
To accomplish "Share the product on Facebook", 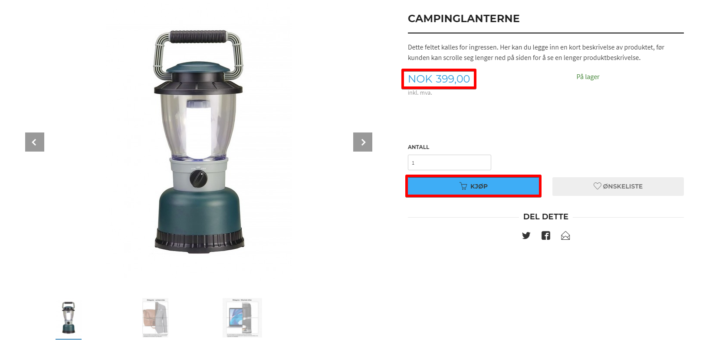I will click(545, 235).
